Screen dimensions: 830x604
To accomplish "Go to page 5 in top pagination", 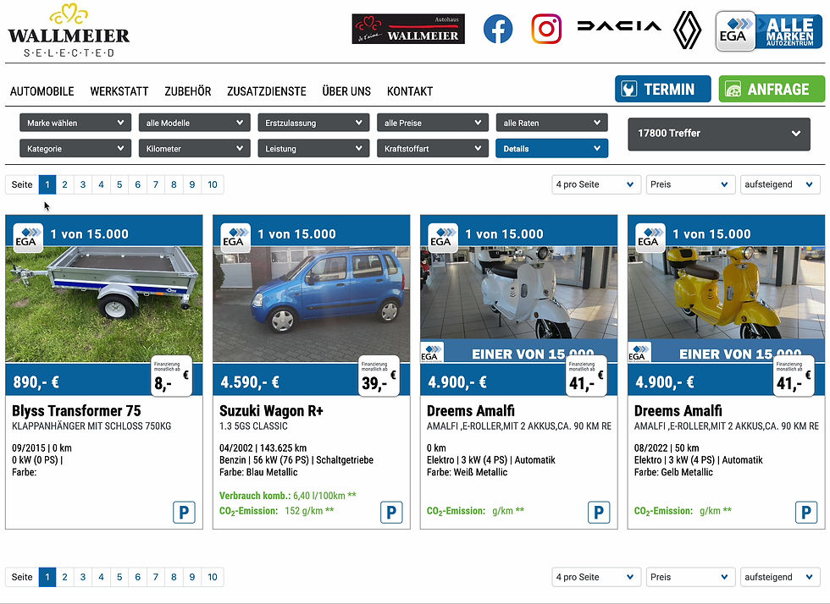I will [x=119, y=184].
